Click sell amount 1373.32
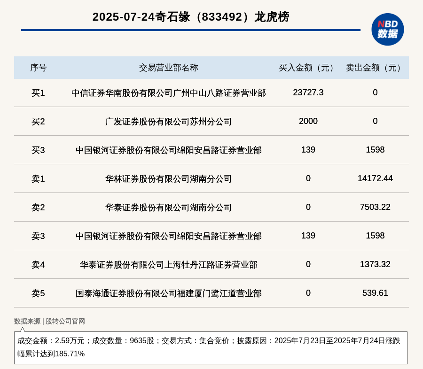 click(x=375, y=264)
